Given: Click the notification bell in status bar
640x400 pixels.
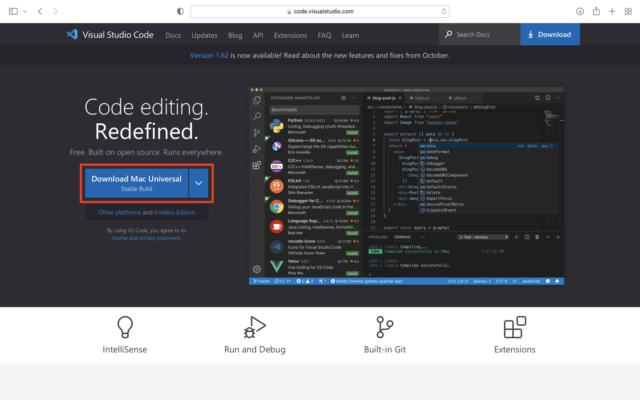Looking at the screenshot, I should pos(557,281).
